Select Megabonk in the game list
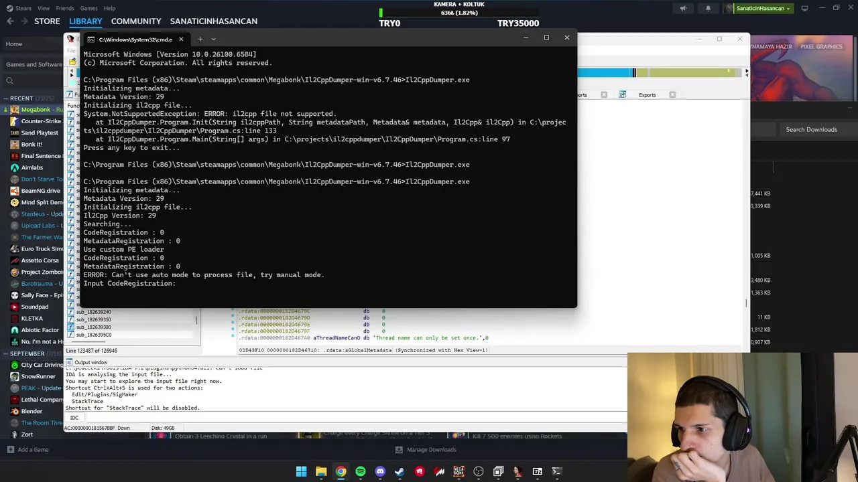Viewport: 858px width, 482px height. point(38,110)
